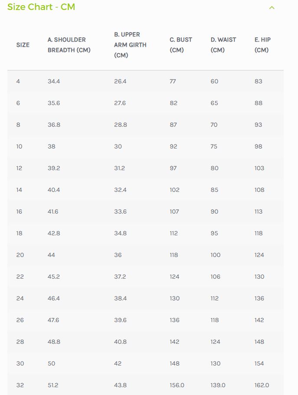The width and height of the screenshot is (298, 395).
Task: Select bust value 156.0 in size 32 row
Action: 177,385
